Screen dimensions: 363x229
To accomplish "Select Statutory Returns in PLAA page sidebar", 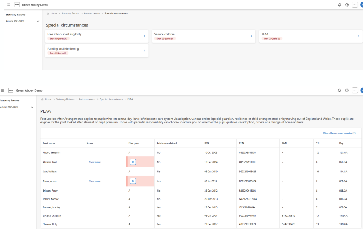I will [x=9, y=101].
